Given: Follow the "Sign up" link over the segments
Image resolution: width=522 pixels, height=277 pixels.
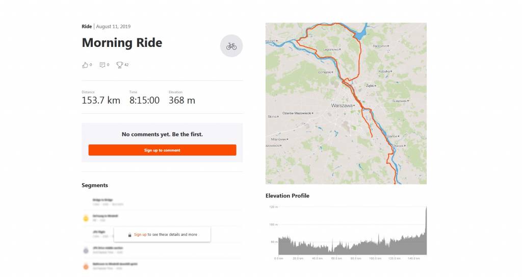Looking at the screenshot, I should [x=140, y=235].
